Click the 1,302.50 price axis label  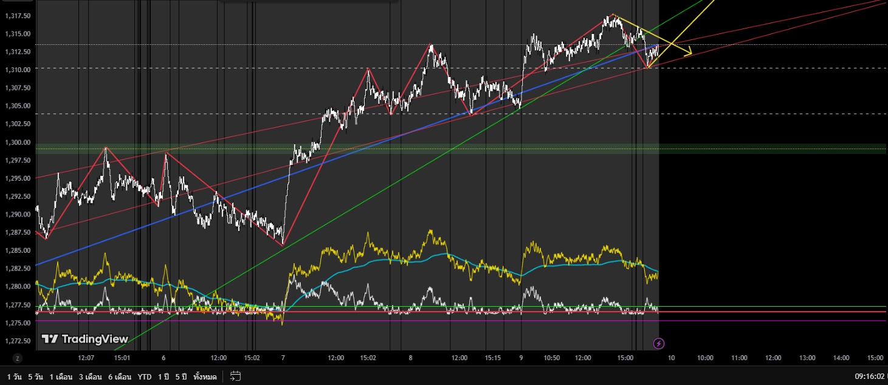point(18,124)
